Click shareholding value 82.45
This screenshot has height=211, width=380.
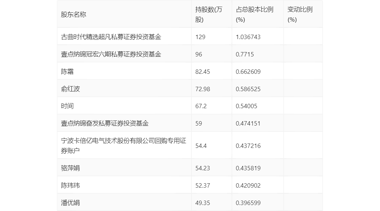[x=203, y=72]
